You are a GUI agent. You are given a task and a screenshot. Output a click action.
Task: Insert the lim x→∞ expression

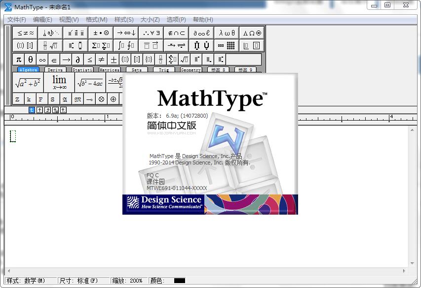[59, 83]
